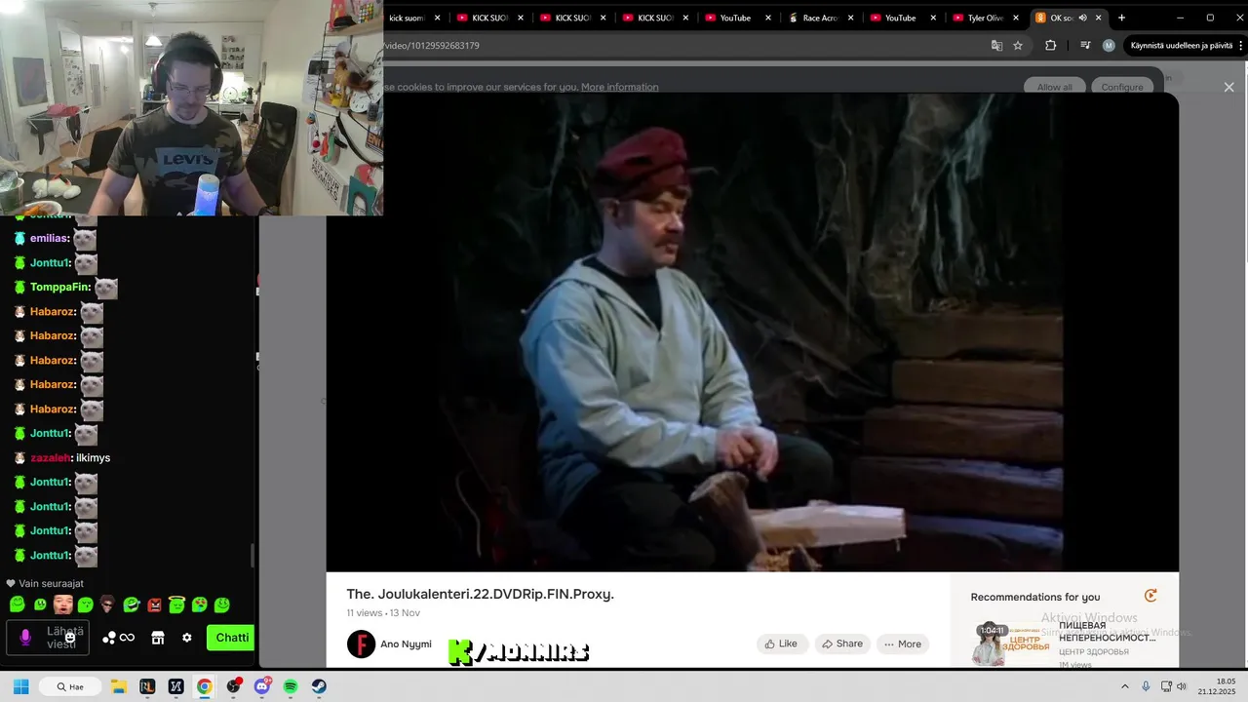The width and height of the screenshot is (1248, 702).
Task: Switch to Race Across browser tab
Action: pyautogui.click(x=820, y=18)
